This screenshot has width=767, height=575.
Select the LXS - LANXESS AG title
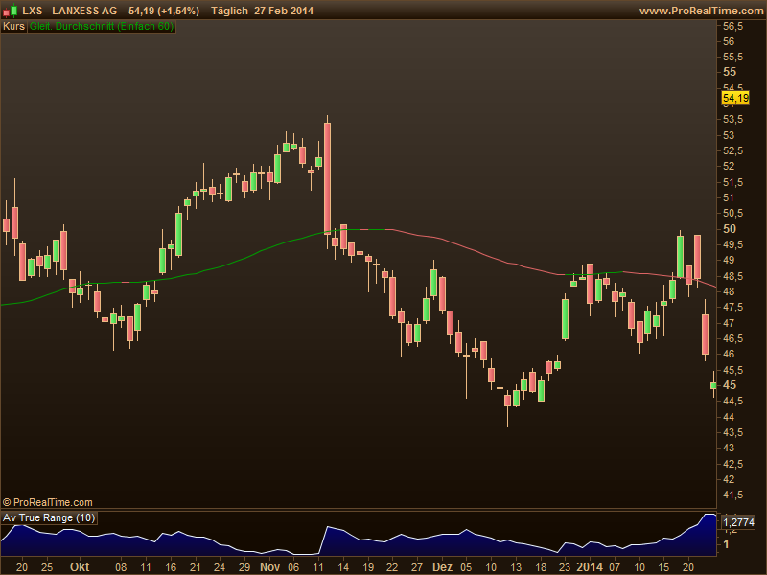pos(70,11)
